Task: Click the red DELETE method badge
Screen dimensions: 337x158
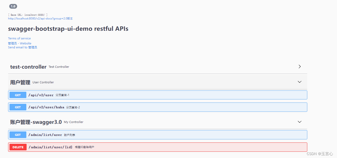Action: point(18,147)
